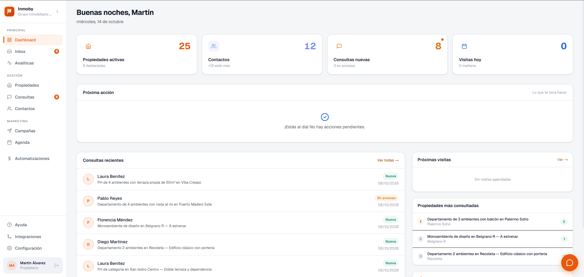The height and width of the screenshot is (277, 584).
Task: Open the Monoambiente Belgrano R property listing
Action: point(492,239)
